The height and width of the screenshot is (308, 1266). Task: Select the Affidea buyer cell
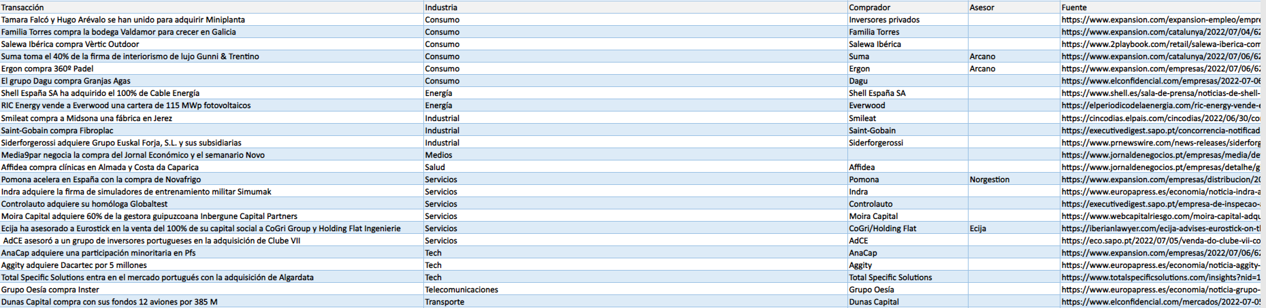point(908,167)
